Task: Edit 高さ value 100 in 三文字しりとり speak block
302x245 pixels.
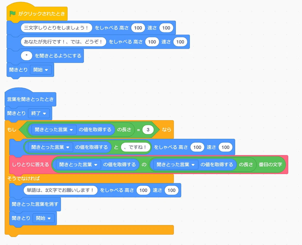Action: pos(138,28)
